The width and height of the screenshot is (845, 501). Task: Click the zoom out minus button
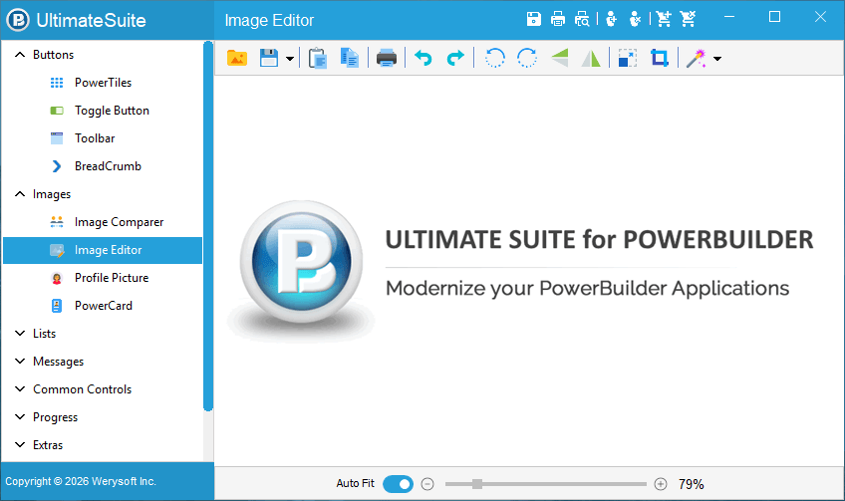[x=427, y=484]
